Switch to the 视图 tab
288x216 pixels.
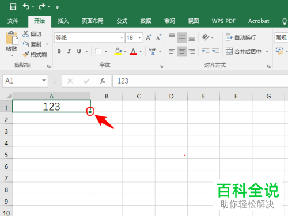tap(194, 21)
